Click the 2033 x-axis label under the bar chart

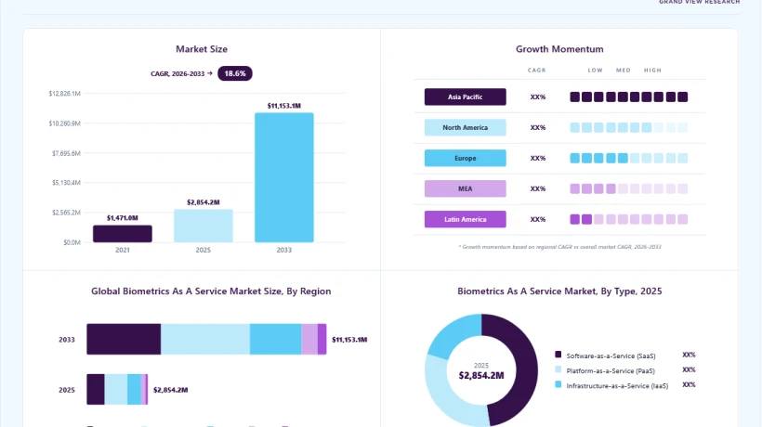284,250
